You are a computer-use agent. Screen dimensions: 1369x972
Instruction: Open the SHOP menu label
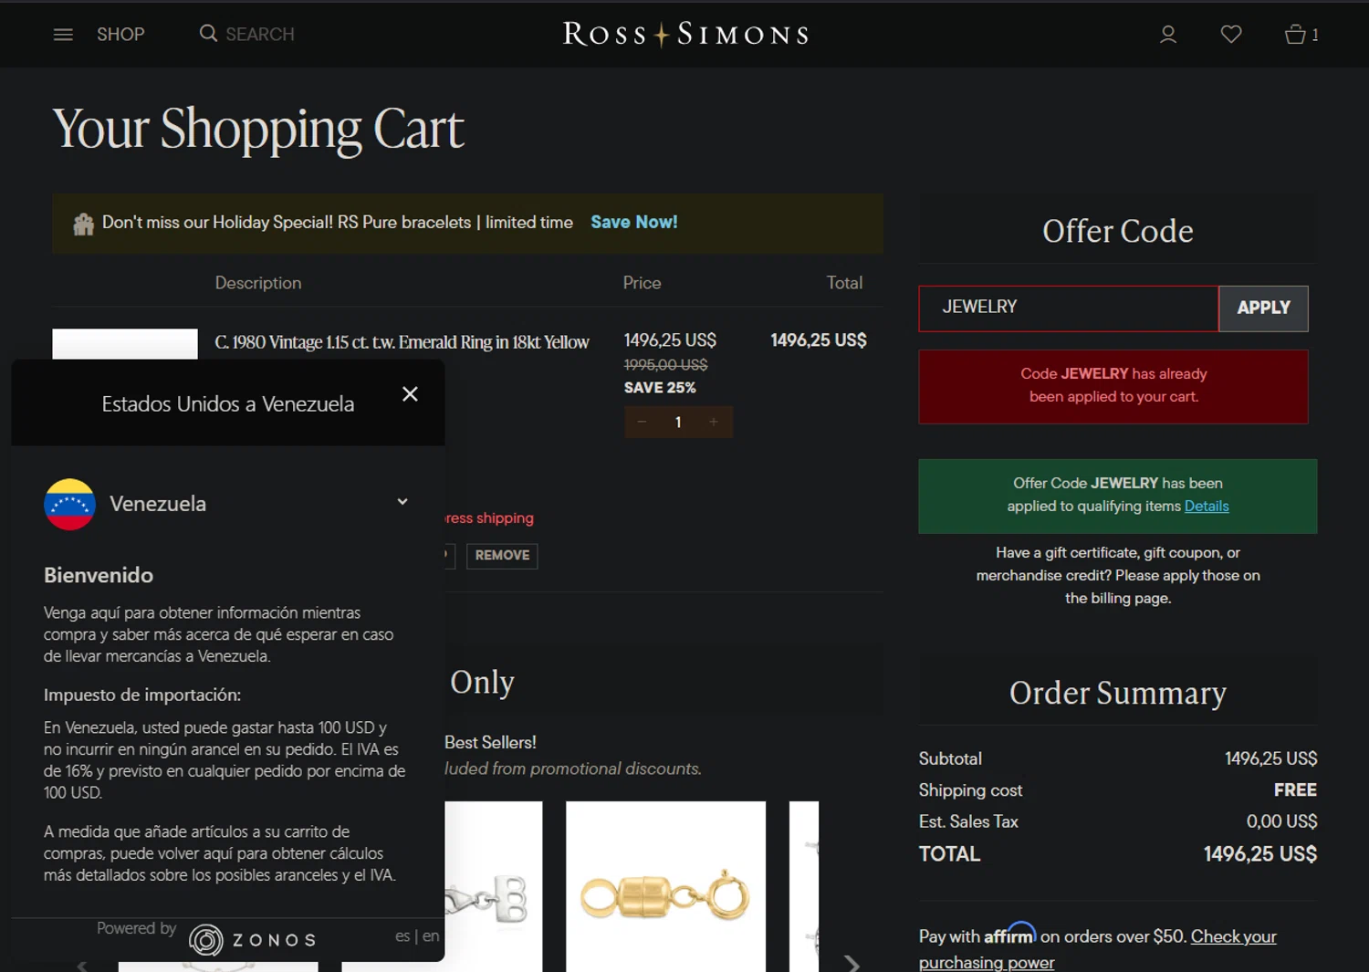(x=120, y=35)
